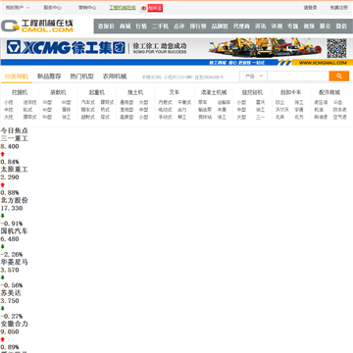353x353 pixels.
Task: Click the stock name 三一重工
Action: tap(15, 138)
